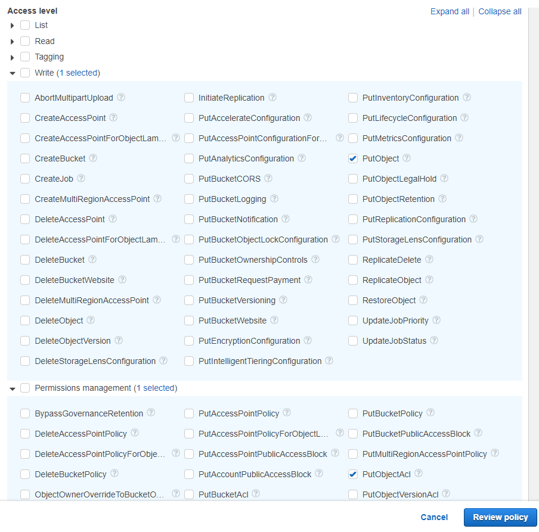Viewport: 539px width, 532px height.
Task: Uncheck the PutObjectAcl permission
Action: 353,474
